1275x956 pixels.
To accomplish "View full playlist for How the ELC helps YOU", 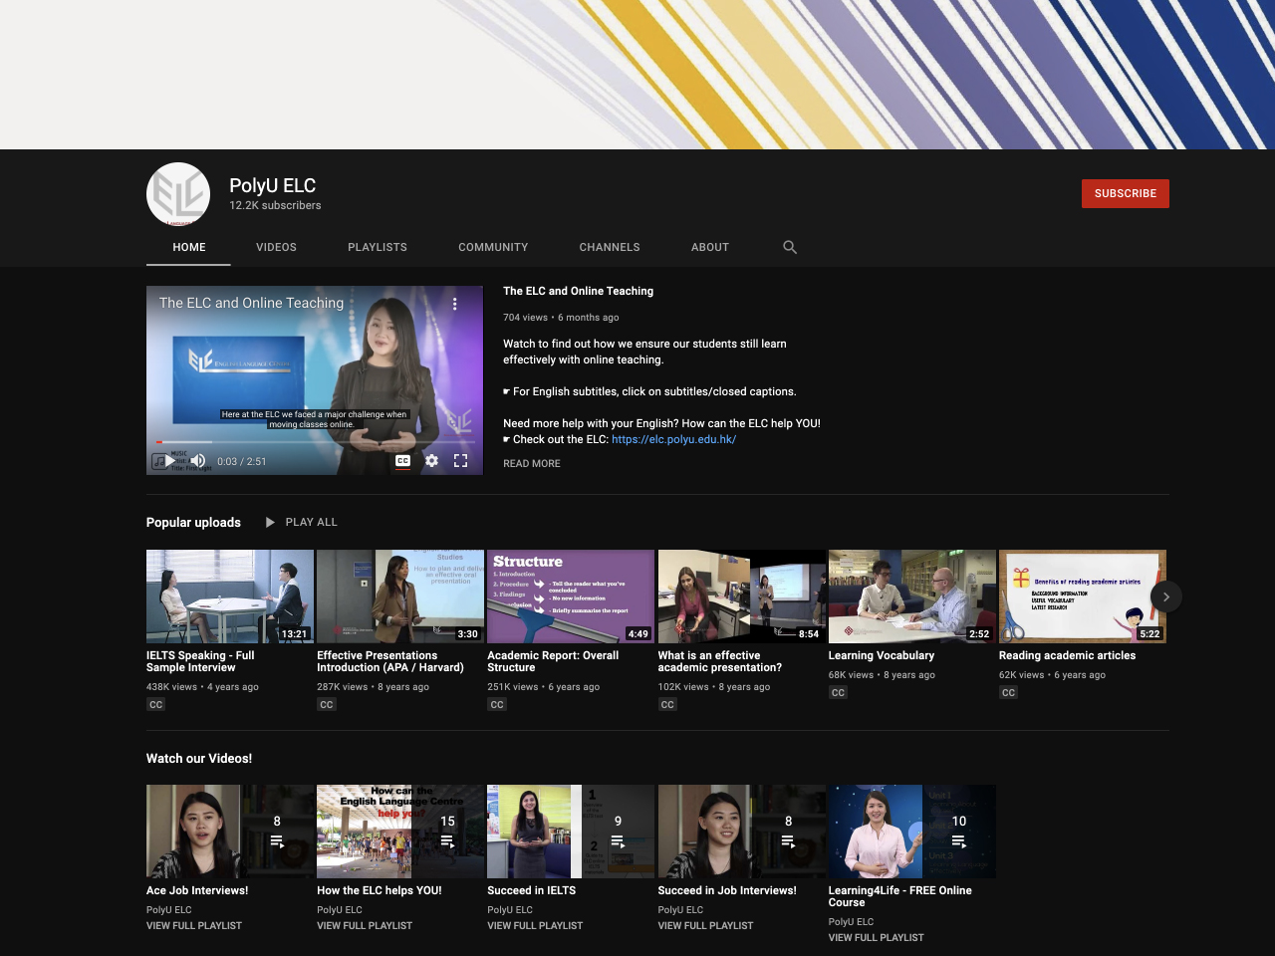I will (x=365, y=926).
